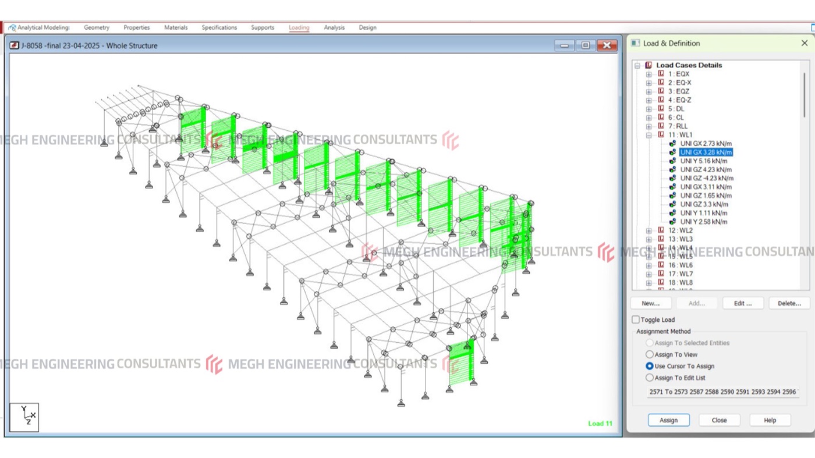
Task: Collapse the Load Cases Details root node
Action: (637, 66)
